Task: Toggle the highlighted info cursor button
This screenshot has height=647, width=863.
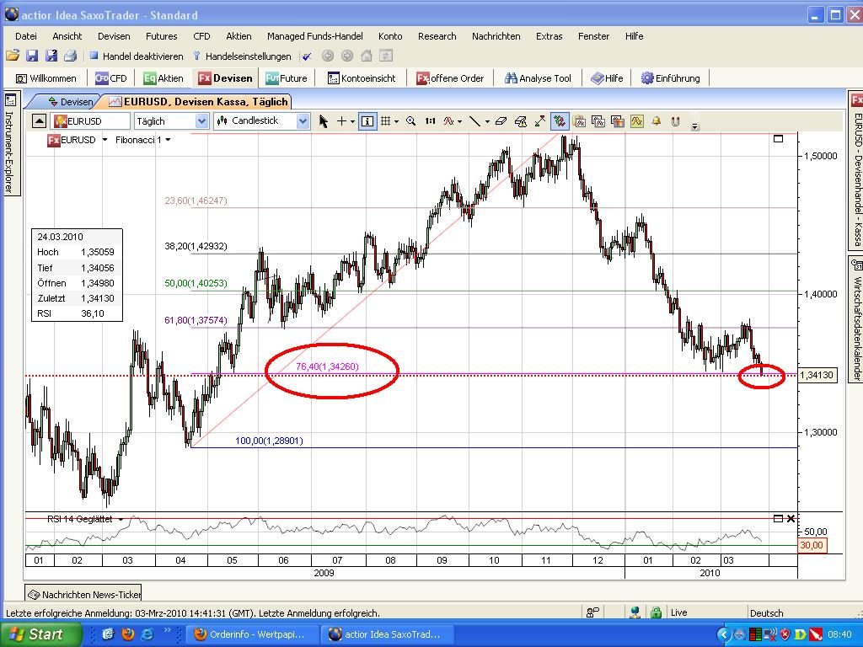Action: (x=367, y=120)
